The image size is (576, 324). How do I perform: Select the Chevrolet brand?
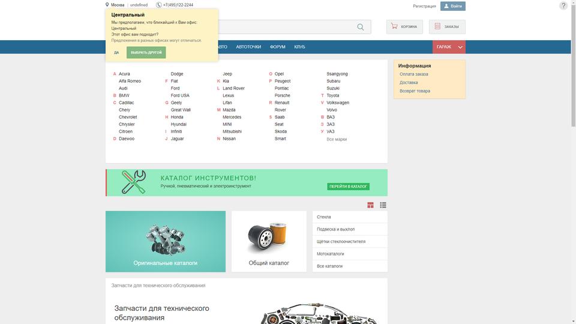click(128, 117)
